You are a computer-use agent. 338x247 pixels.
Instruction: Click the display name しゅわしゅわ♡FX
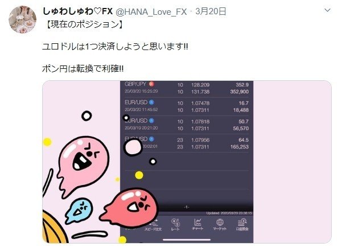point(78,11)
